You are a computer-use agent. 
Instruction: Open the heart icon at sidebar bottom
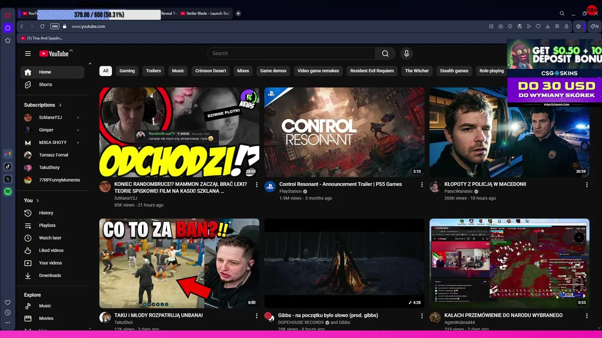(8, 302)
